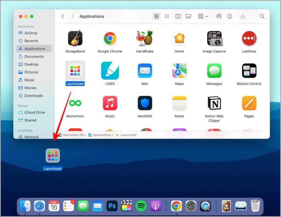Open Desktop in sidebar
281x217 pixels.
point(34,64)
